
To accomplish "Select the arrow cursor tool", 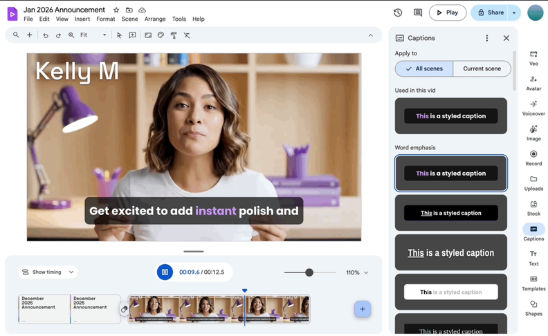I will (x=119, y=35).
